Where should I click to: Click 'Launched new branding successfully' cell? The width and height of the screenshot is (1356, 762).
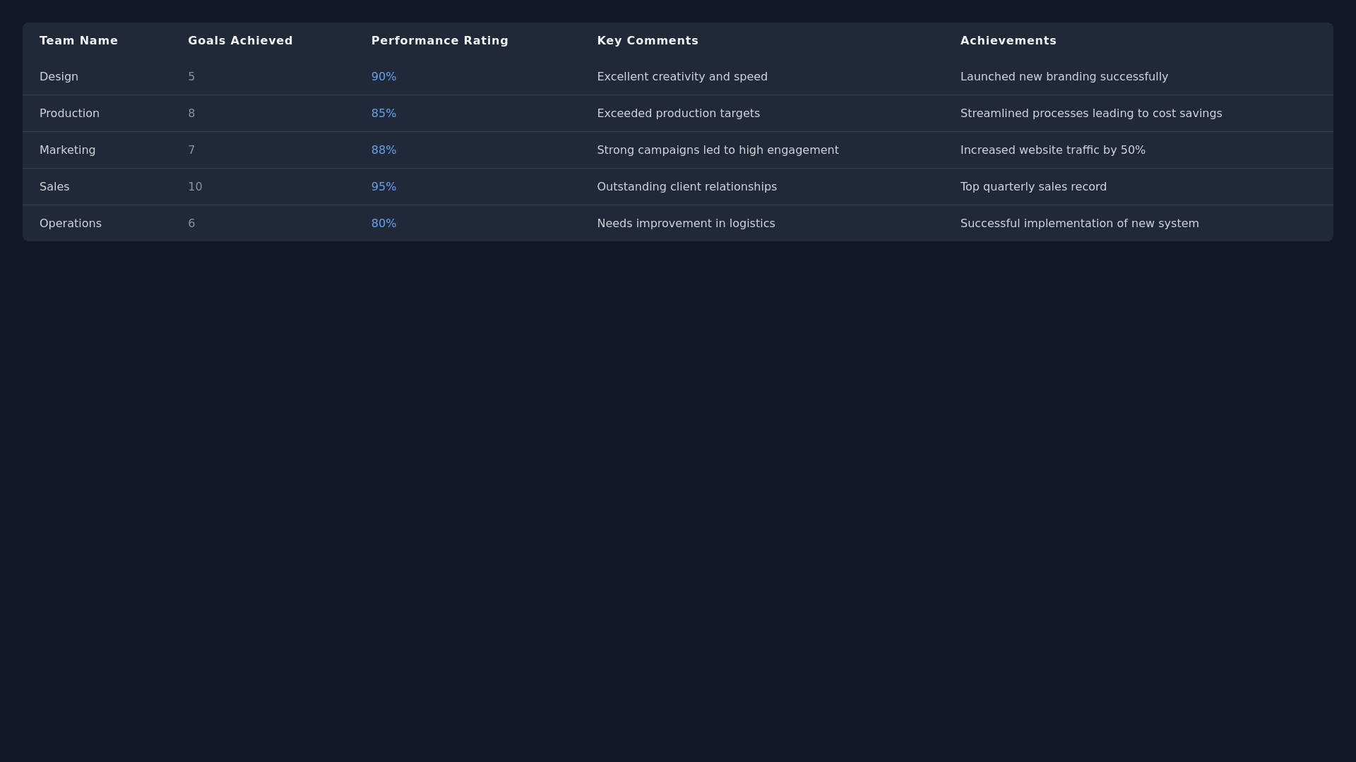point(1064,77)
